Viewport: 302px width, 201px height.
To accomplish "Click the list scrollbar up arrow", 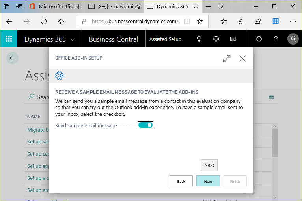I will (x=274, y=126).
